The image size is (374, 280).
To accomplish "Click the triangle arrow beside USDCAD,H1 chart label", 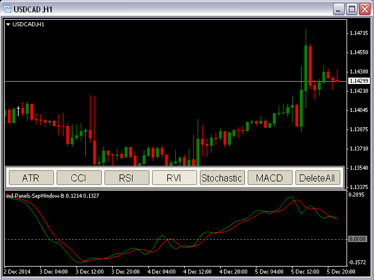I will [8, 24].
